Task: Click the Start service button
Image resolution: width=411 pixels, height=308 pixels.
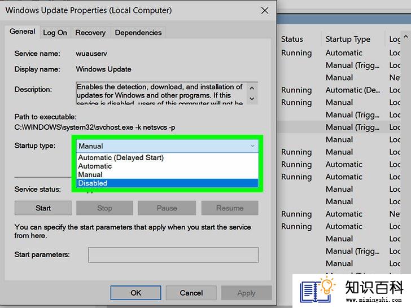Action: pos(43,208)
